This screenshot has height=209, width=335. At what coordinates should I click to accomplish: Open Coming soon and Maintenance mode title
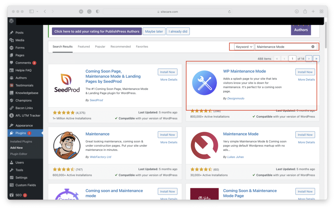114,193
